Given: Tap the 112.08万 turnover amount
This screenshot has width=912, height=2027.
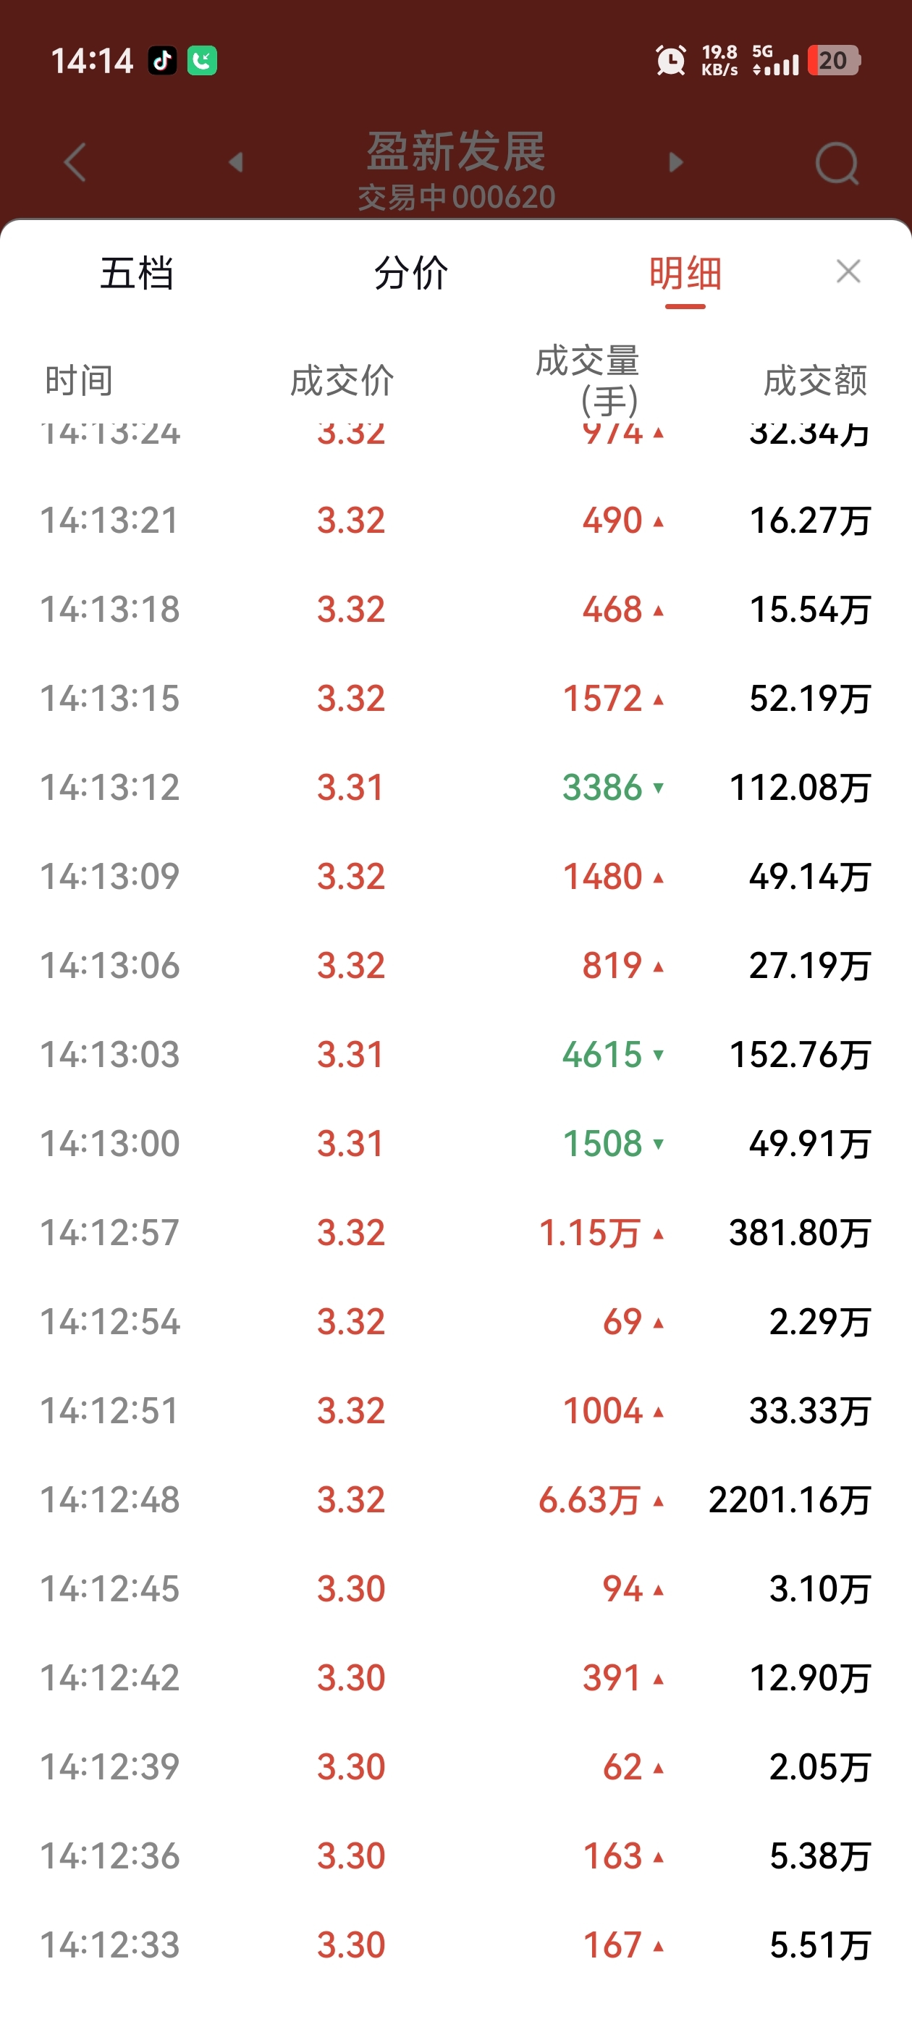Looking at the screenshot, I should (x=800, y=788).
